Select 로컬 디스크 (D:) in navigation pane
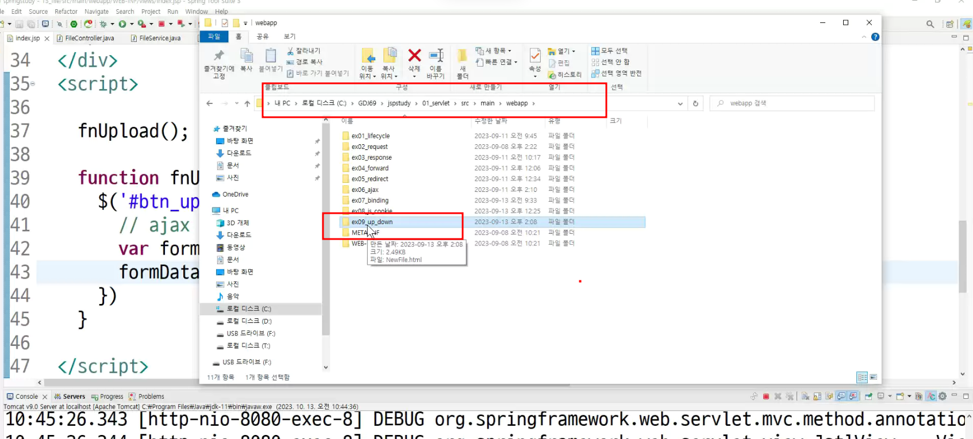 [x=244, y=321]
